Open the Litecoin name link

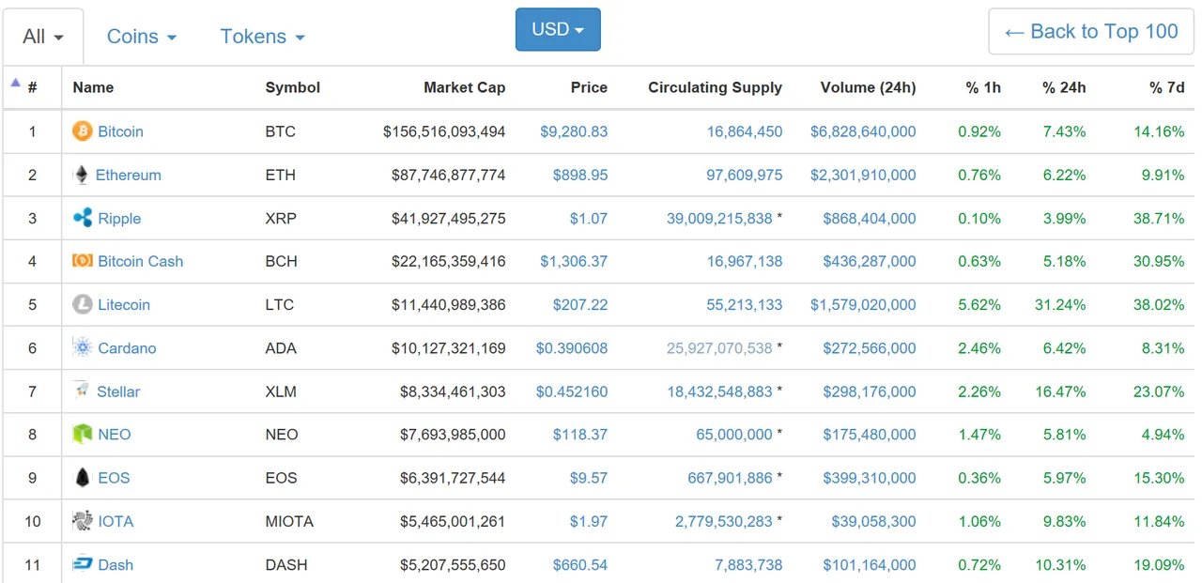point(124,305)
